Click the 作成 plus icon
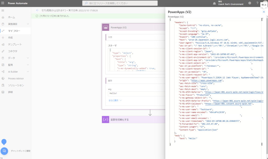 (x=3, y=38)
